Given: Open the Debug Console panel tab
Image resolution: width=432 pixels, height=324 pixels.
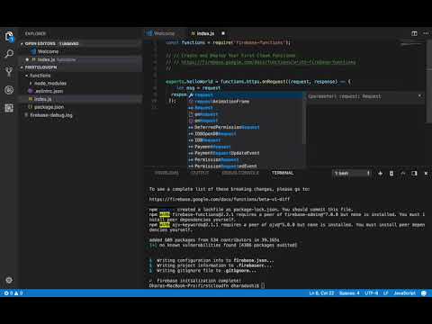Looking at the screenshot, I should [240, 173].
